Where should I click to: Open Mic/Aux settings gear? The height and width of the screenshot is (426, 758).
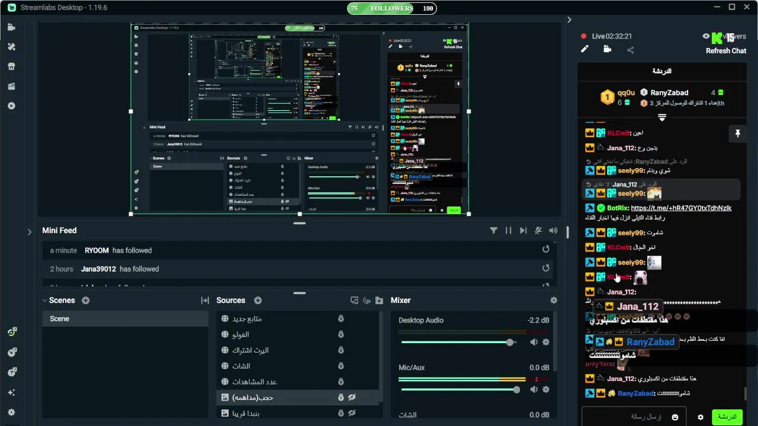click(546, 389)
